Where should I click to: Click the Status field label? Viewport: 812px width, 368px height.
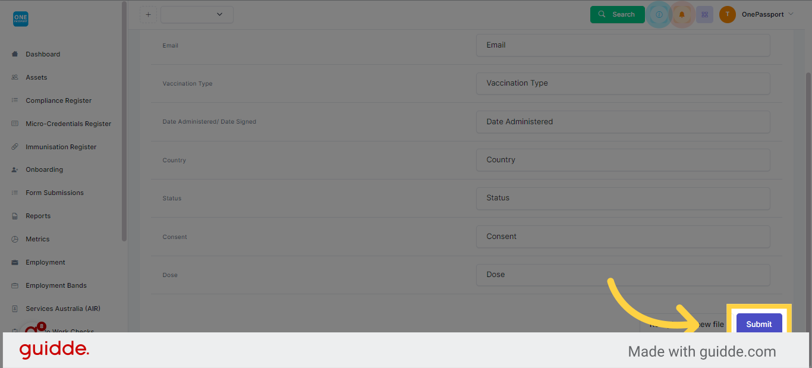172,199
